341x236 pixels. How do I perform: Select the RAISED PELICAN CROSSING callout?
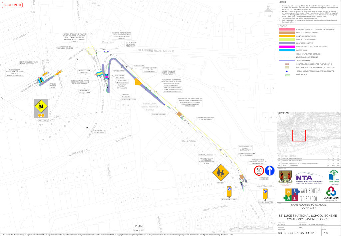click(84, 72)
